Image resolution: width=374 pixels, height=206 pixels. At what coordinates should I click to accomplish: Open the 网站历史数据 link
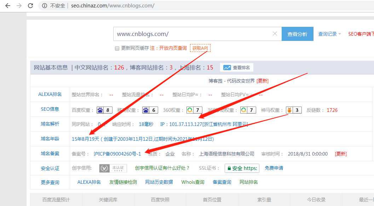[159, 182]
